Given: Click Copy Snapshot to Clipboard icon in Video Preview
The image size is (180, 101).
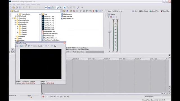Looking at the screenshot, I should point(52,46).
